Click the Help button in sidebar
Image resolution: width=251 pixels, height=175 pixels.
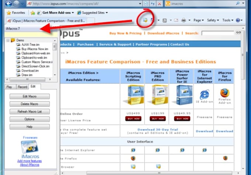[x=30, y=127]
